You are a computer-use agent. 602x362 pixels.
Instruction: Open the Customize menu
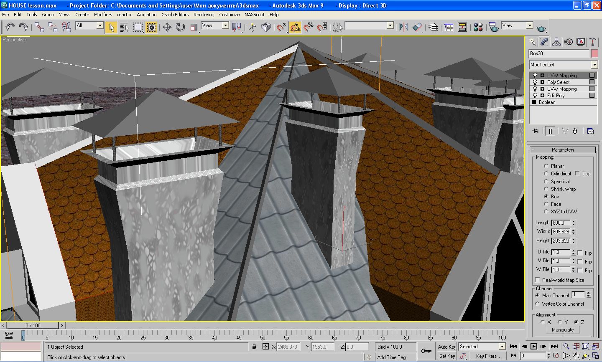coord(230,15)
